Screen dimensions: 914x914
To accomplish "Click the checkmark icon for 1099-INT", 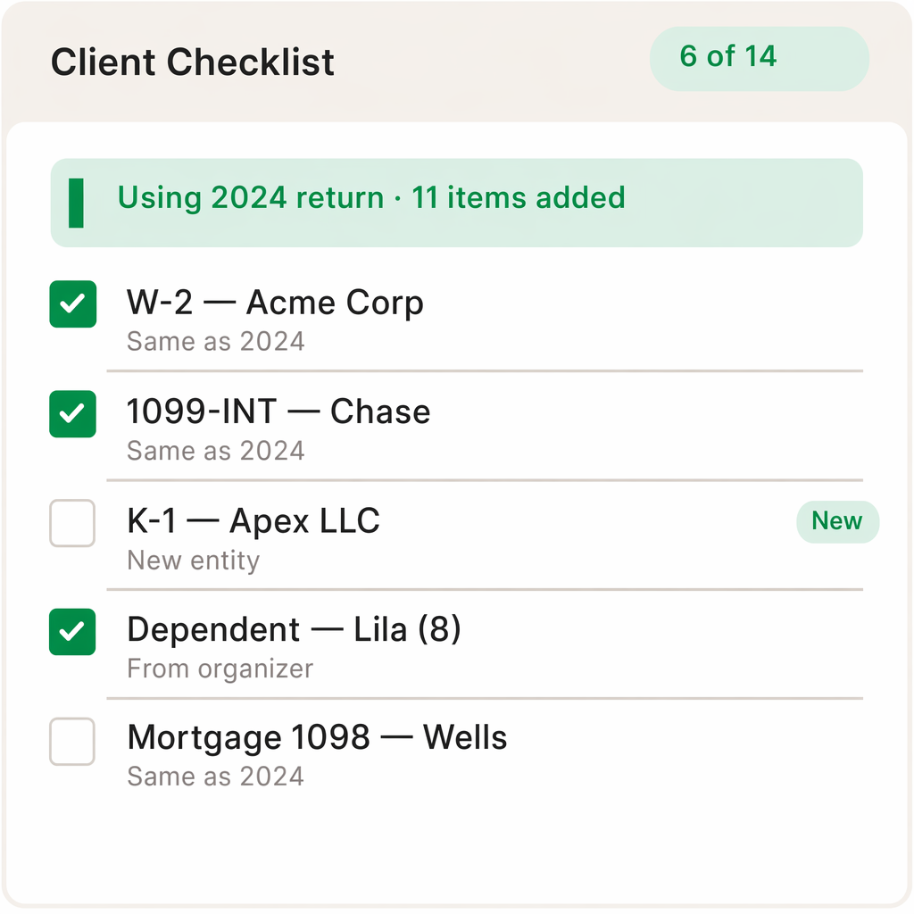I will coord(72,414).
